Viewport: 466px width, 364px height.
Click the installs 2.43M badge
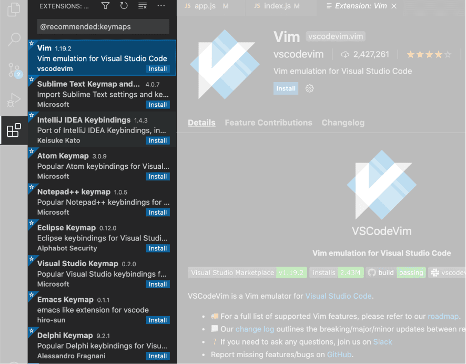coord(337,272)
